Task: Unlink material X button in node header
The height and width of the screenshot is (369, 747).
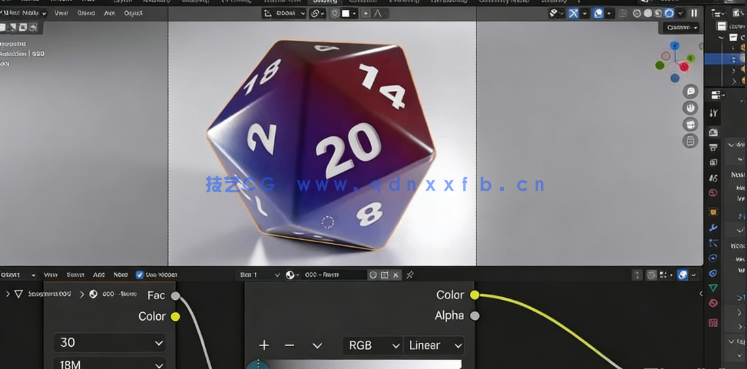Action: click(x=396, y=275)
